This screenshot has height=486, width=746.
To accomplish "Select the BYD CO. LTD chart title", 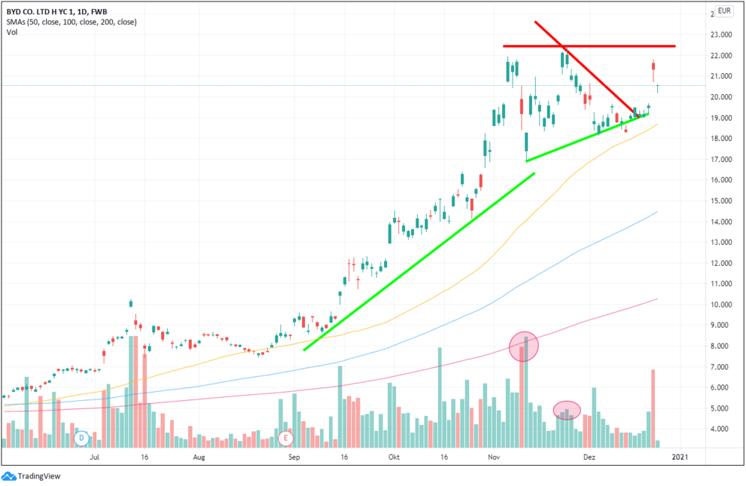I will (57, 12).
